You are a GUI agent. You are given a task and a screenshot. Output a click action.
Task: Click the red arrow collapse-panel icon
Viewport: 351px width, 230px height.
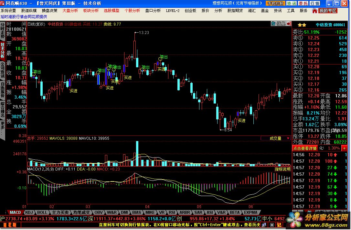tap(289, 24)
